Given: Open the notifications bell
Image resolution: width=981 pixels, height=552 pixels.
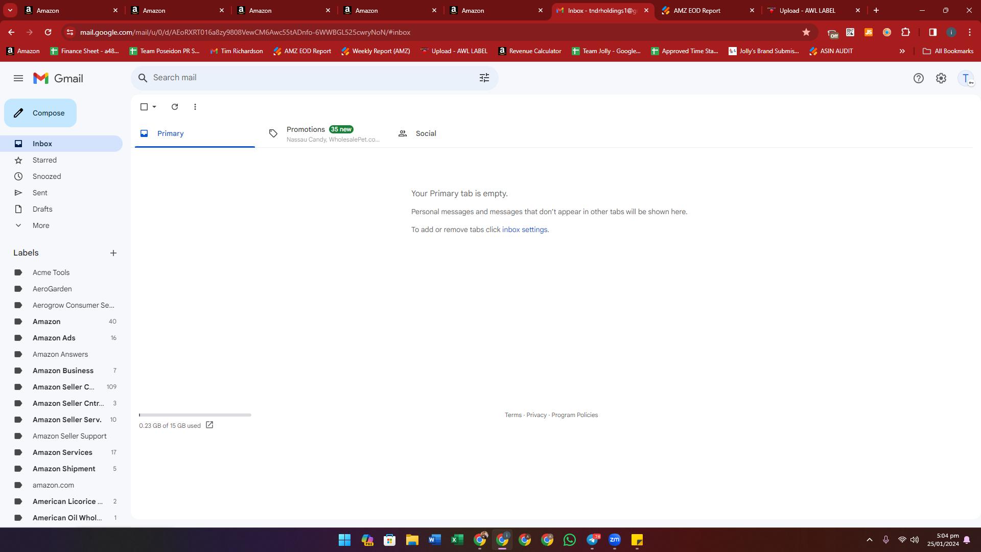Looking at the screenshot, I should pyautogui.click(x=967, y=540).
